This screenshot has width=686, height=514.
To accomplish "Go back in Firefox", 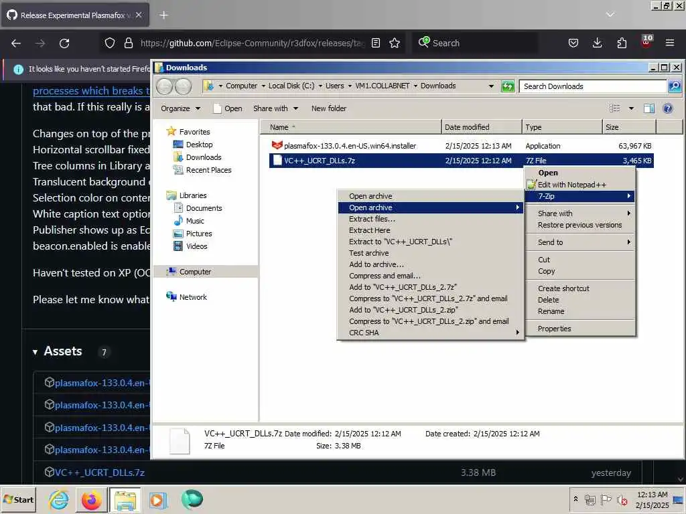I will [x=16, y=44].
